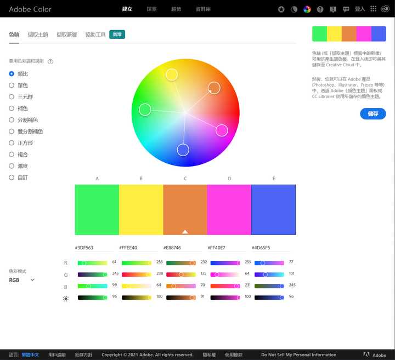
Task: Open the 資料庫 (Libraries) menu item
Action: (203, 9)
